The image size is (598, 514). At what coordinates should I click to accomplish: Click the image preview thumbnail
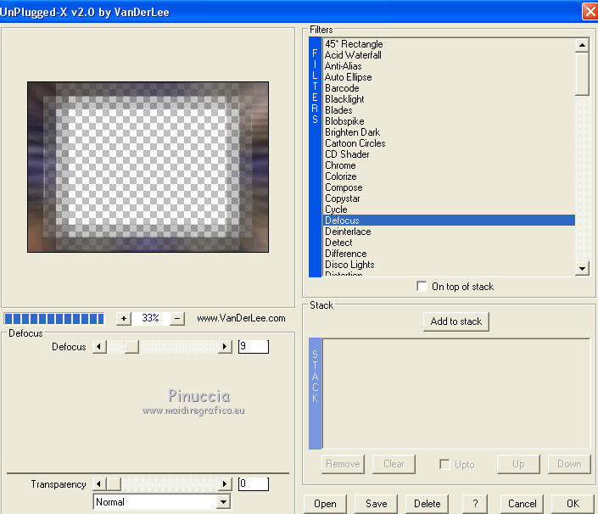(x=148, y=167)
